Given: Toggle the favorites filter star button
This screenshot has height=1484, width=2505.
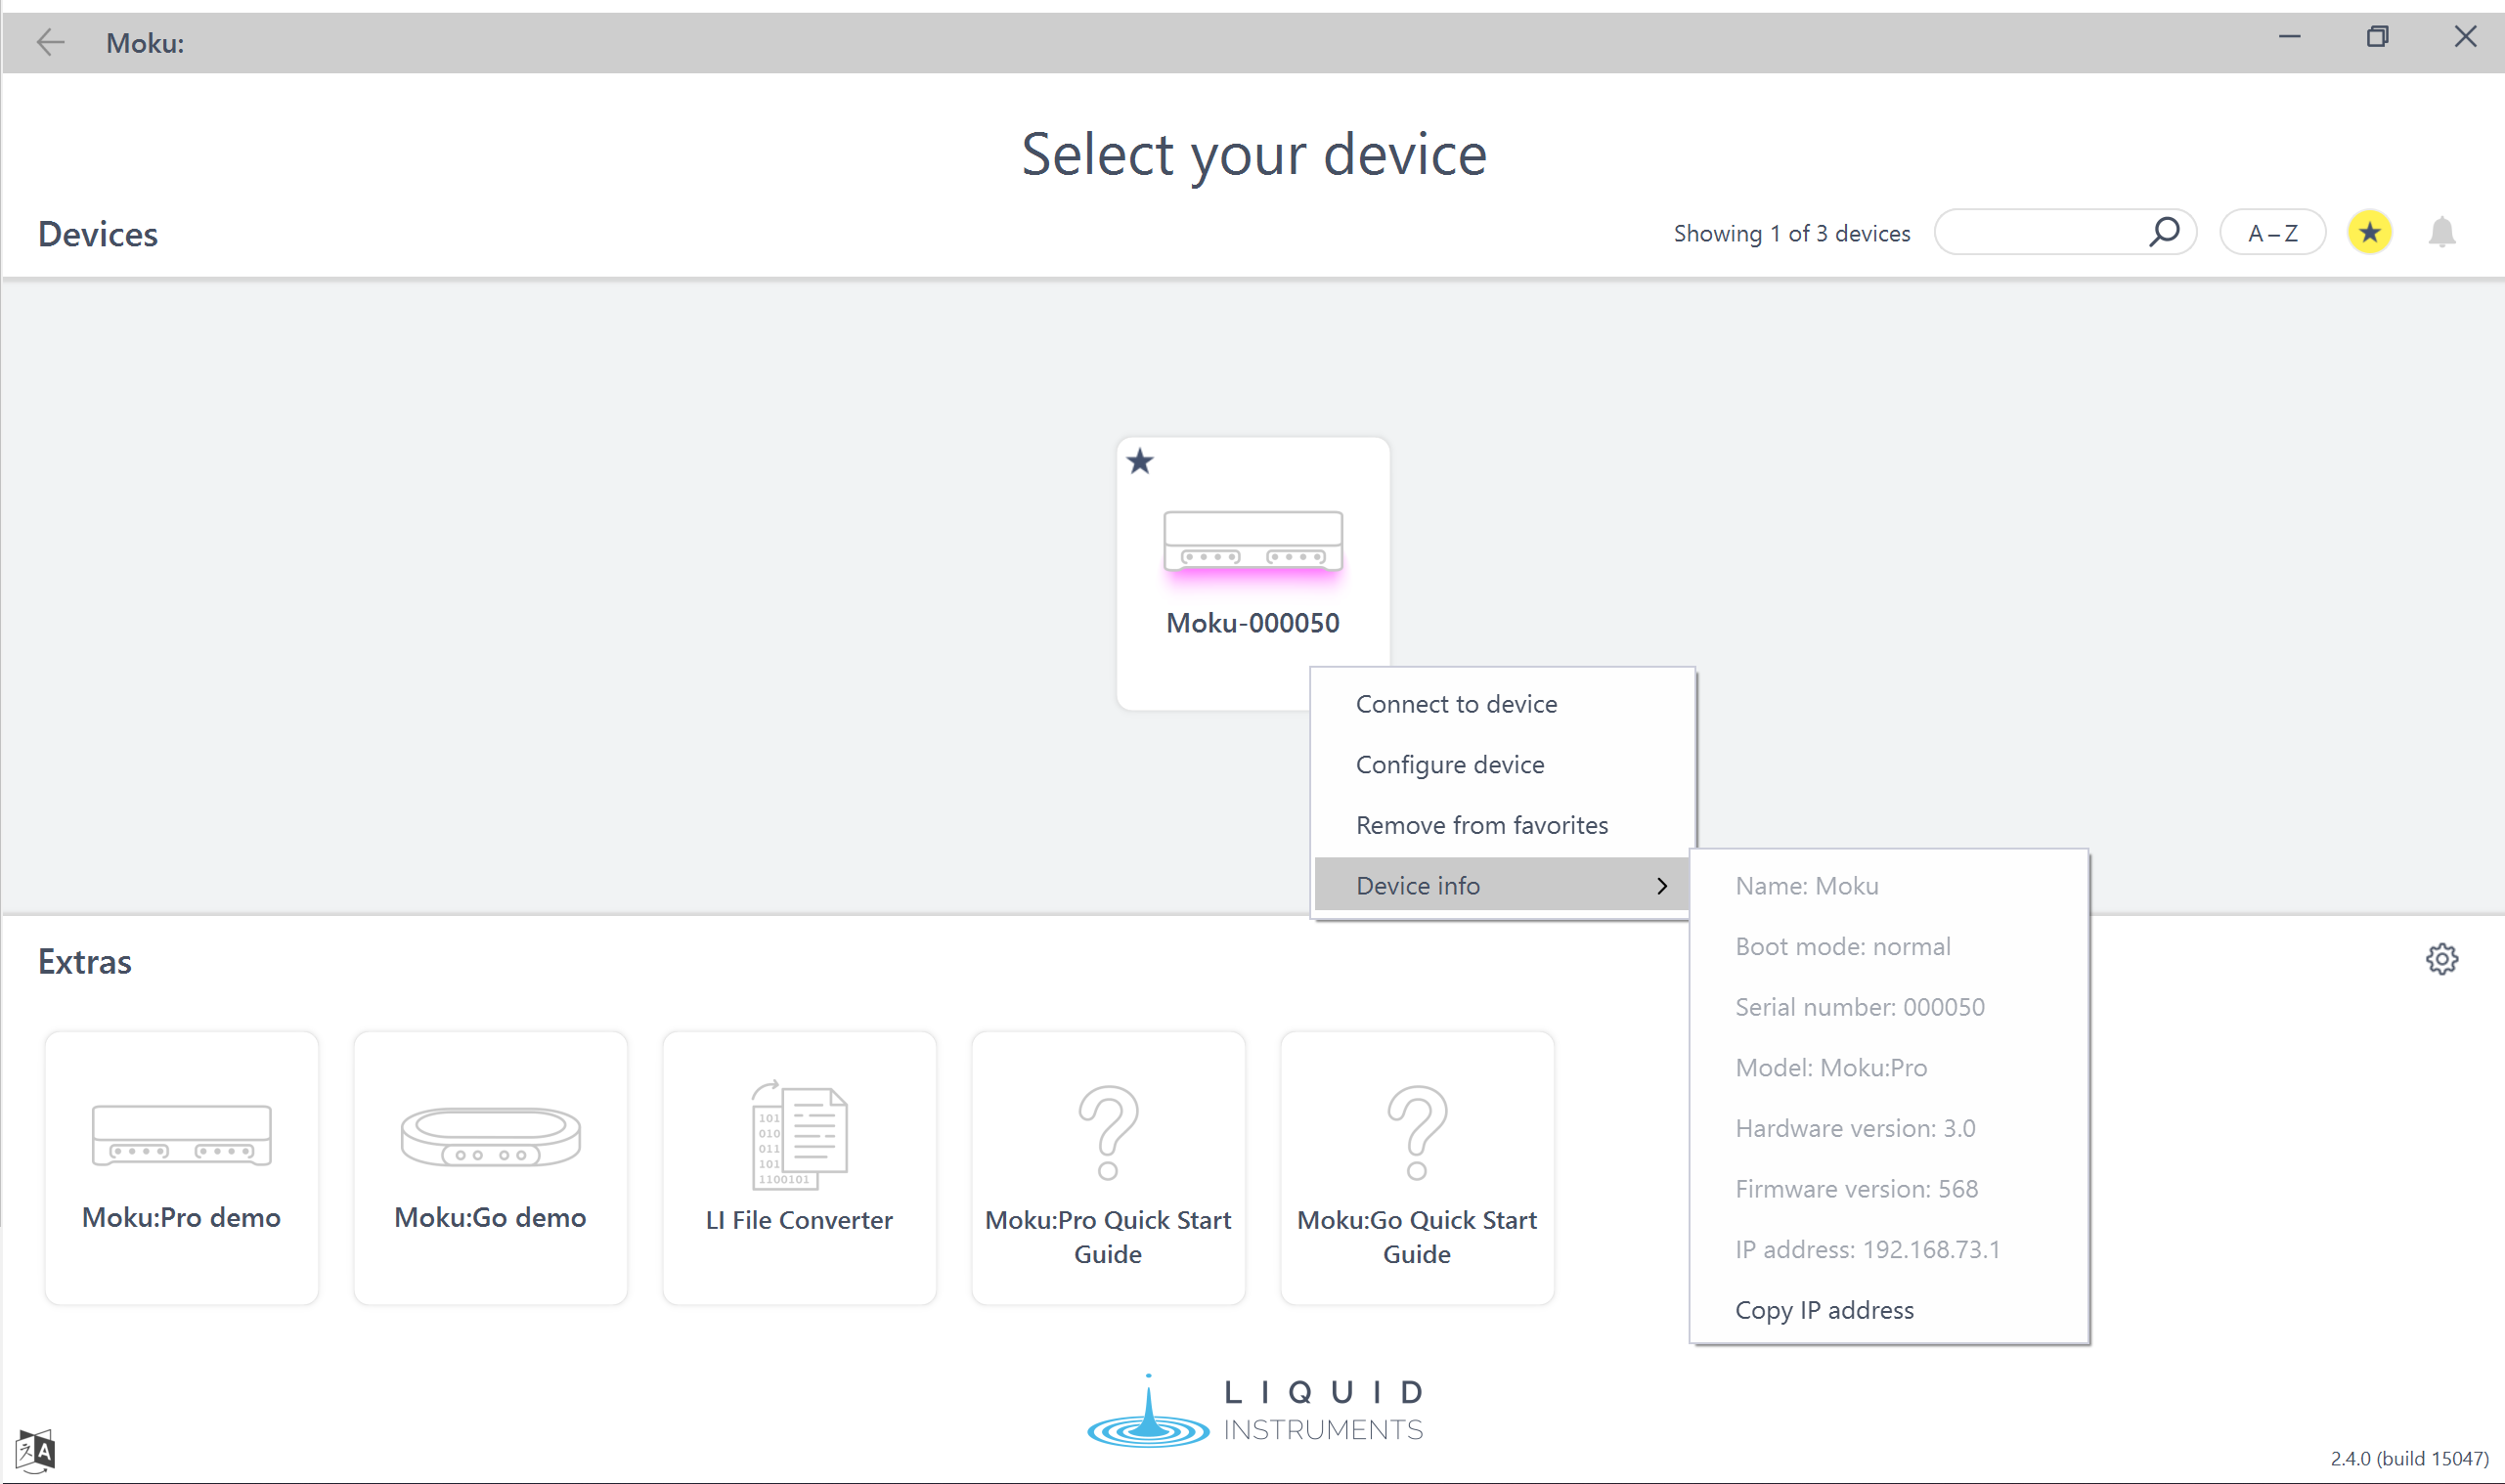Looking at the screenshot, I should [2369, 233].
